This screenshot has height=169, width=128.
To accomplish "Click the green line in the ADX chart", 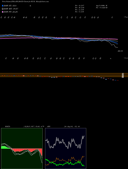I will pyautogui.click(x=65, y=163).
